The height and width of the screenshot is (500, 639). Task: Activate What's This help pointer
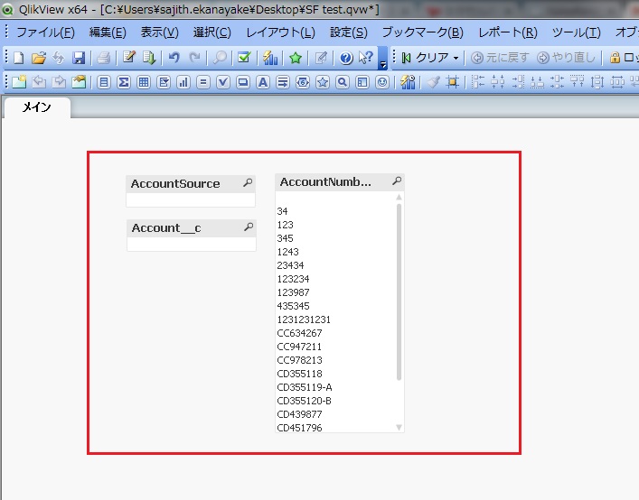tap(366, 58)
